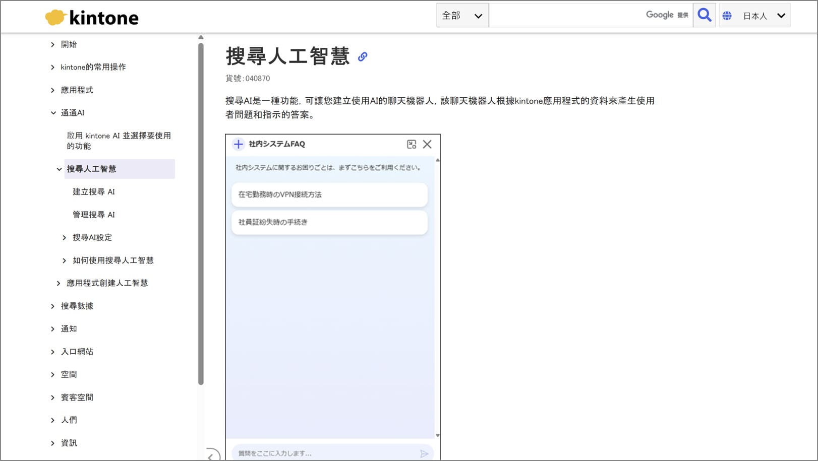
Task: Click the sidebar vertical scrollbar
Action: [201, 214]
